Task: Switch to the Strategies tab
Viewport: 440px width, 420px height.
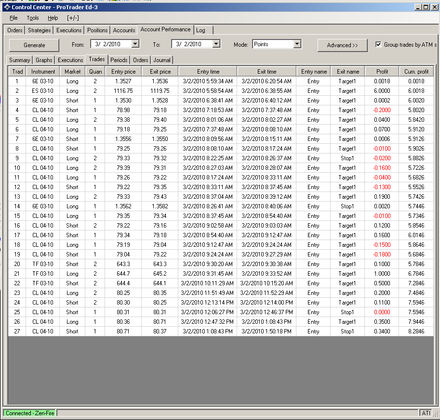Action: click(40, 30)
